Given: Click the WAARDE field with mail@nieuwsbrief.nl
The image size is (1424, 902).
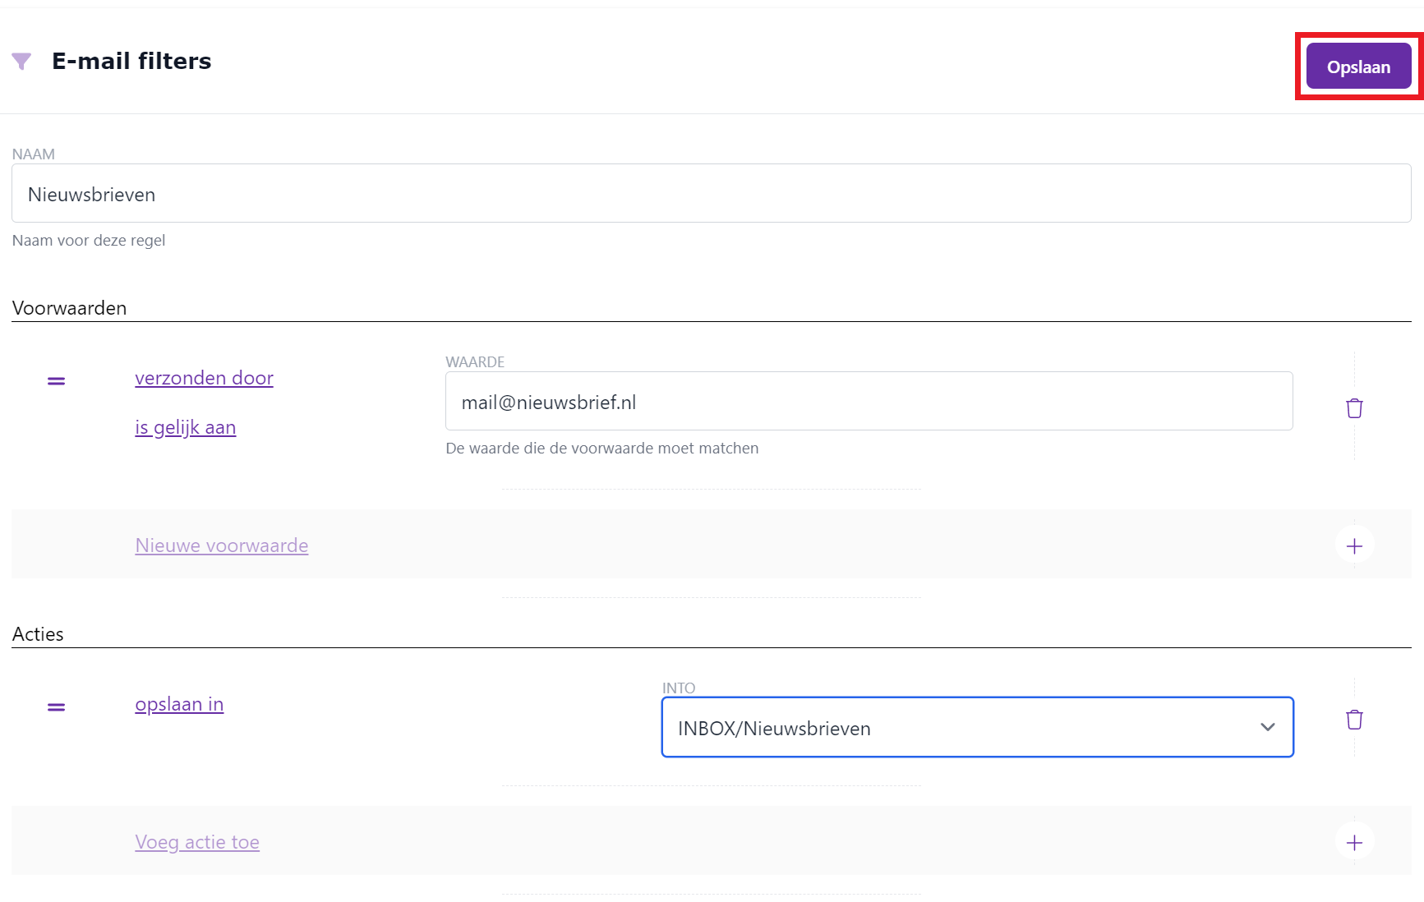Looking at the screenshot, I should pyautogui.click(x=869, y=401).
